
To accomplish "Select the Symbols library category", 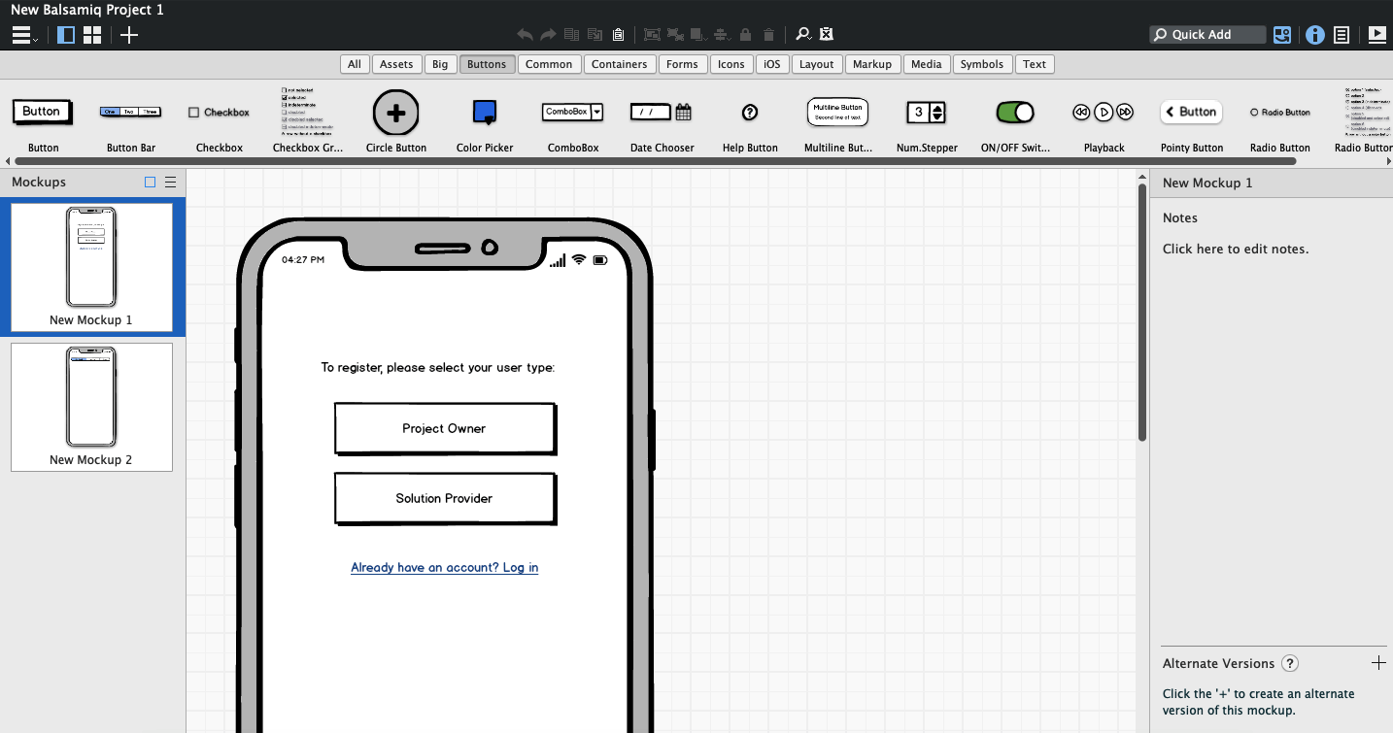I will coord(982,64).
